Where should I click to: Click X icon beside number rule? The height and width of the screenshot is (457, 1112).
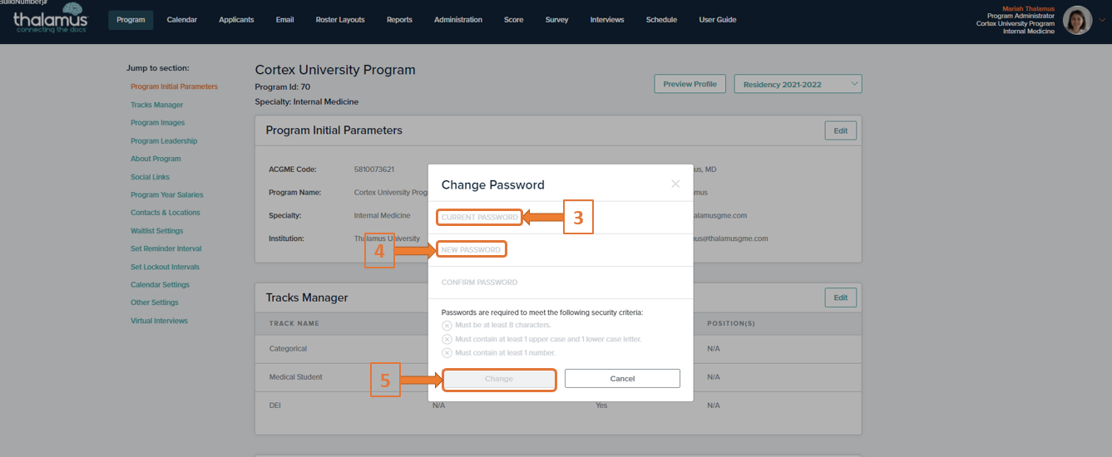coord(447,352)
